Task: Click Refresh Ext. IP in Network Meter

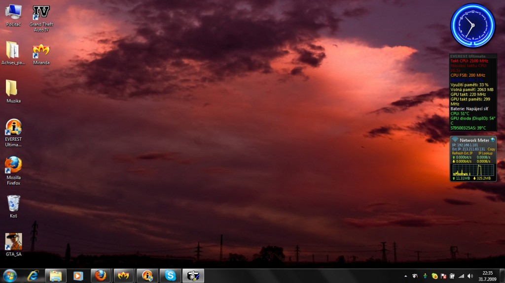Action: pos(462,154)
